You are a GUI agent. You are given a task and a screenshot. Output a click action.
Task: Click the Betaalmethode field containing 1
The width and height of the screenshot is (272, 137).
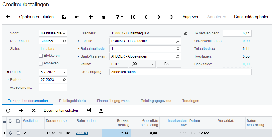click(145, 49)
